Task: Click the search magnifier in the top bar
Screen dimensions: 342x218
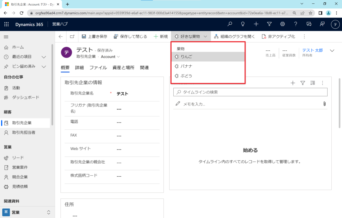Action: [x=230, y=24]
